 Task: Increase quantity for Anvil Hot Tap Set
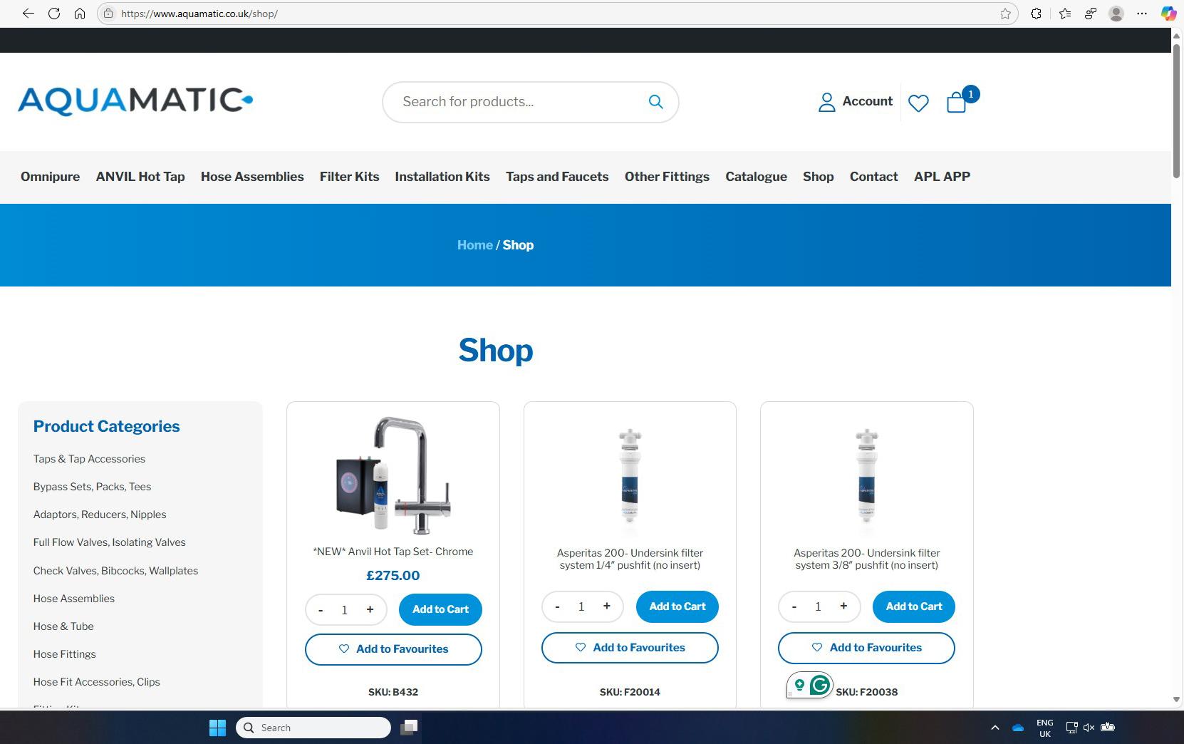point(370,609)
